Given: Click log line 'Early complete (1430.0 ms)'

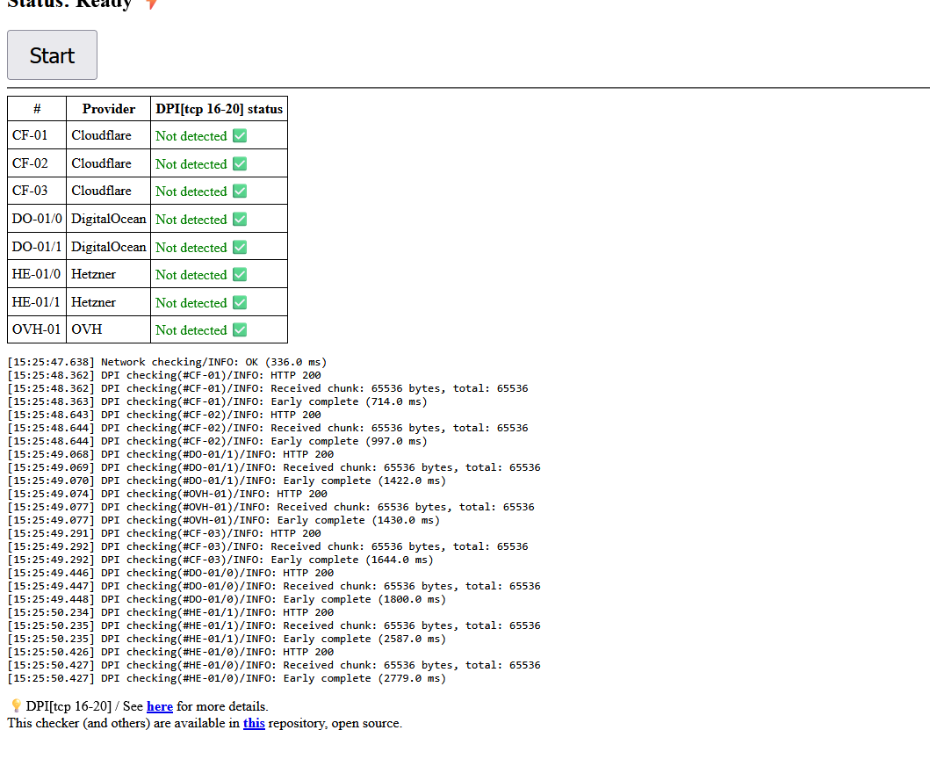Looking at the screenshot, I should (224, 520).
